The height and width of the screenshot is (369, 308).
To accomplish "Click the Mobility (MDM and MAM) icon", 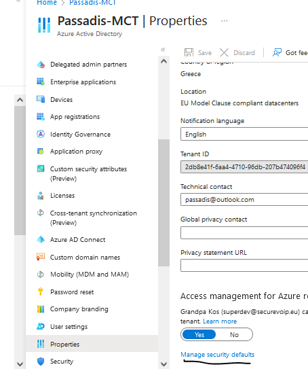I will pyautogui.click(x=41, y=275).
